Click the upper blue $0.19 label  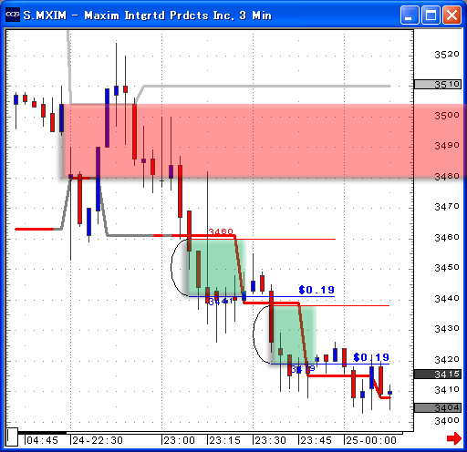[317, 290]
